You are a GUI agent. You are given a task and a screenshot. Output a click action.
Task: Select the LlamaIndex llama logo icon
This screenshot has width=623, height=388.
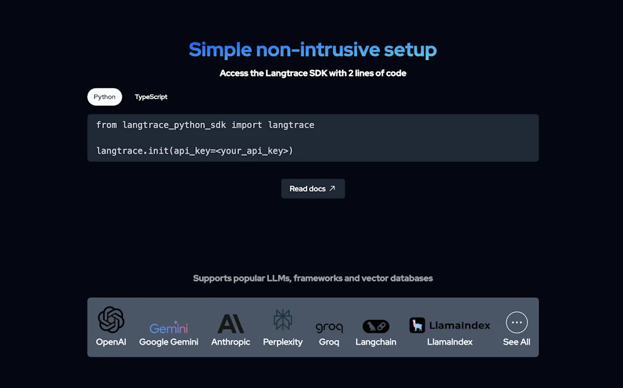(418, 325)
